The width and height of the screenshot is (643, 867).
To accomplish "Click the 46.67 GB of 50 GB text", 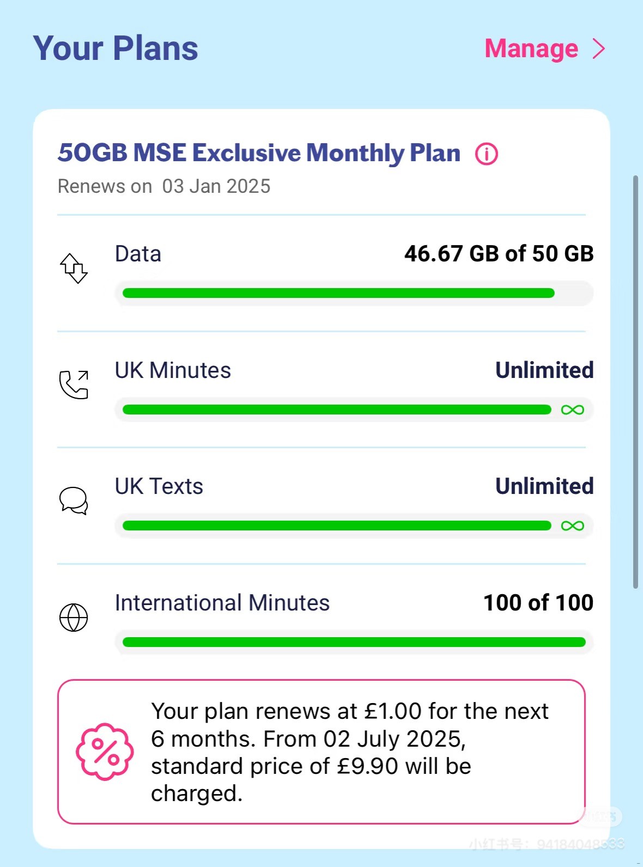I will pos(499,254).
